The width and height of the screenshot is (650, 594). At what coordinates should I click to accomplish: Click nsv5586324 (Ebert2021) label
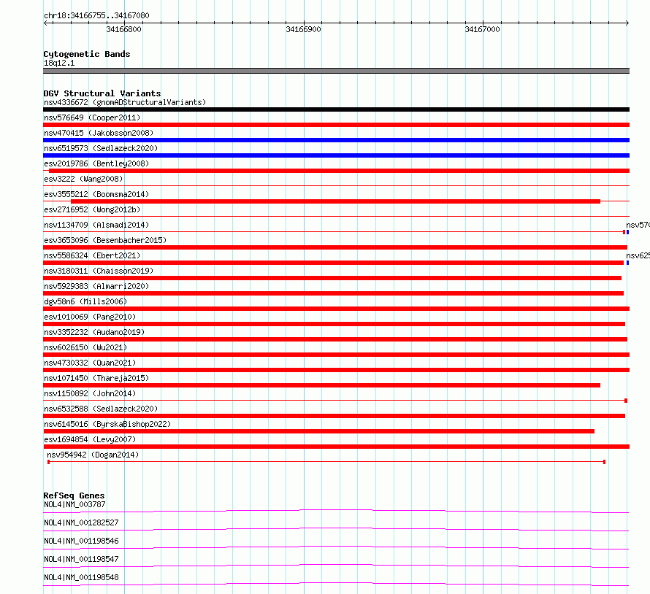(x=92, y=255)
